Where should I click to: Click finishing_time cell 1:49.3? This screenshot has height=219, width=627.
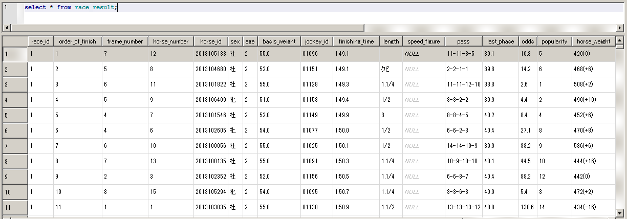point(356,84)
